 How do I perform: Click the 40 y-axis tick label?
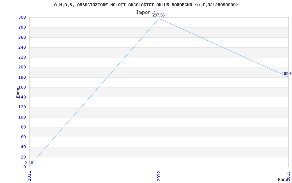(23, 147)
